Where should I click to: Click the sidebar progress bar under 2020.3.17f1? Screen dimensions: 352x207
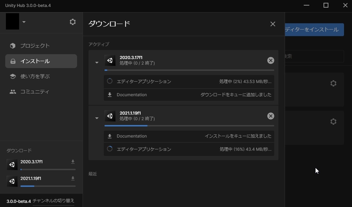pyautogui.click(x=48, y=169)
